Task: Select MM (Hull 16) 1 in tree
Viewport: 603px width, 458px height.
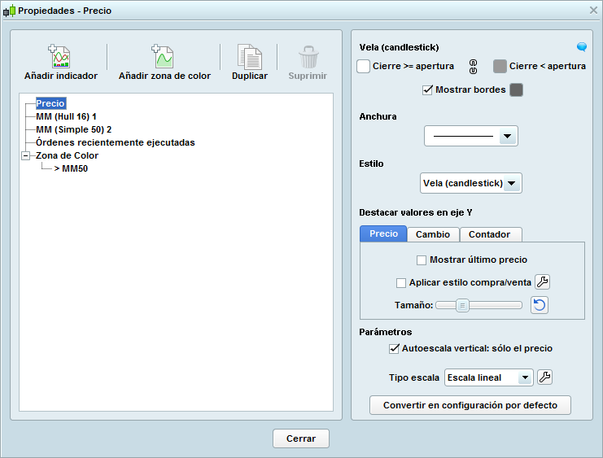Action: coord(66,116)
